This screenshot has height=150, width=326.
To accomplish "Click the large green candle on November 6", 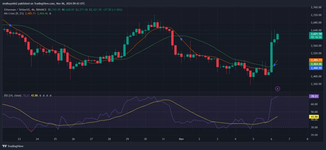I will point(271,57).
